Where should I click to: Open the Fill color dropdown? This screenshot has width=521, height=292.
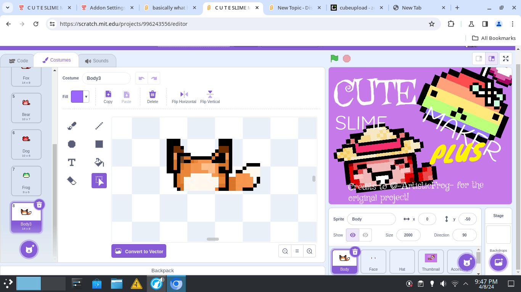click(85, 97)
